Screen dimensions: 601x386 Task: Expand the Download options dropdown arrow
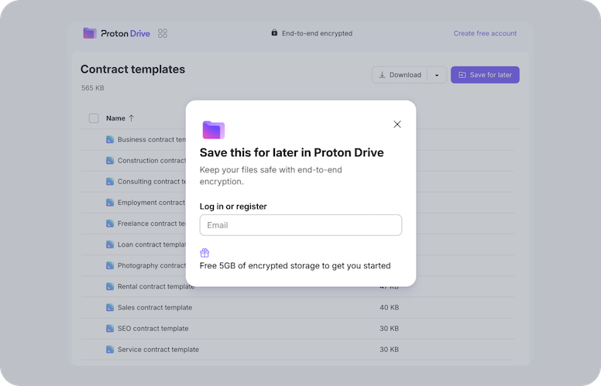(x=436, y=75)
